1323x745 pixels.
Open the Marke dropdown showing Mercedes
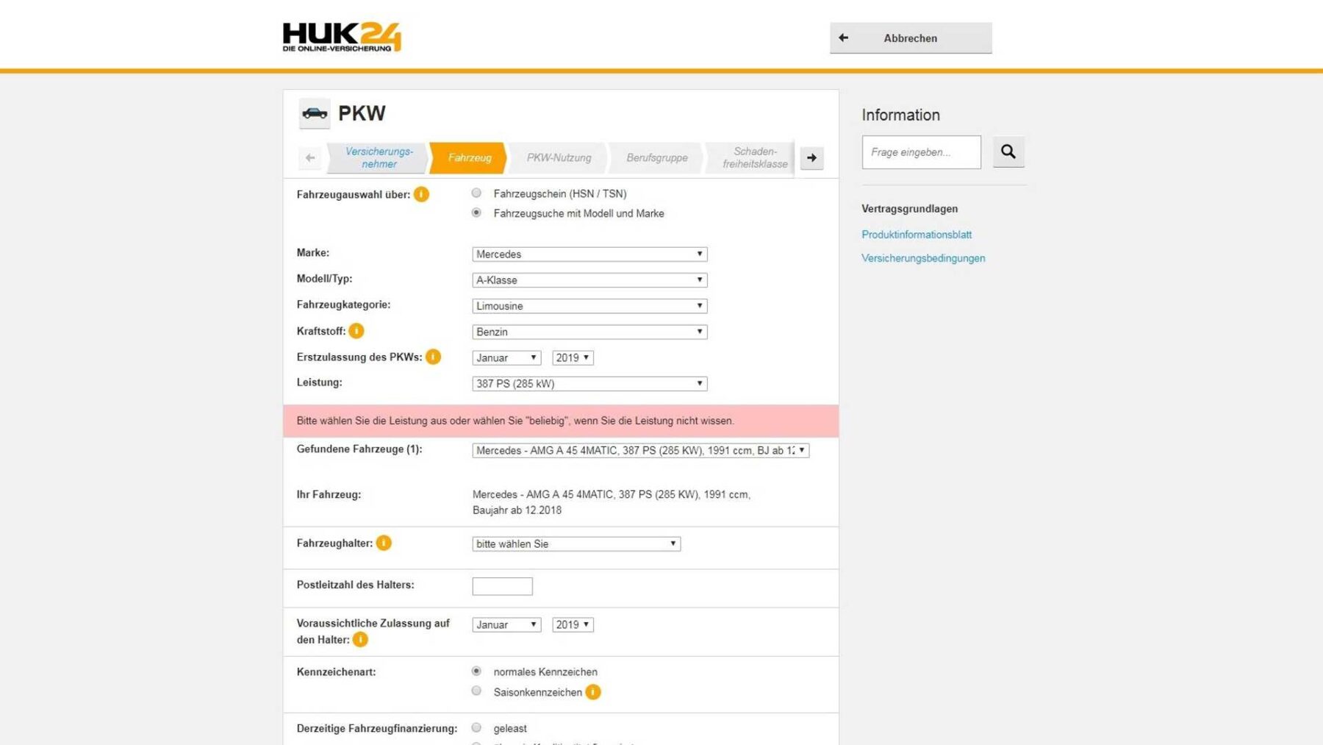589,254
